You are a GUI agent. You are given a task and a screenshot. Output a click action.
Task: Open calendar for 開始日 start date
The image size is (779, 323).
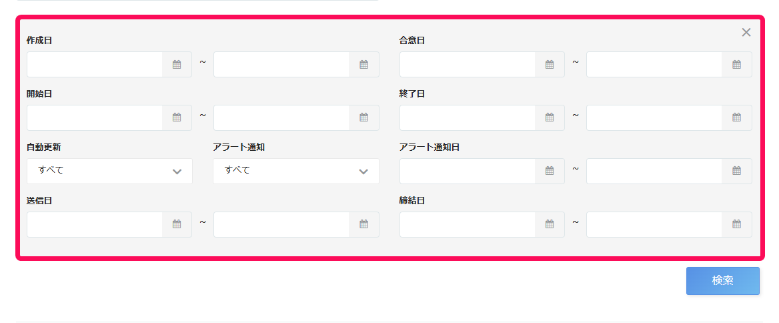coord(177,117)
